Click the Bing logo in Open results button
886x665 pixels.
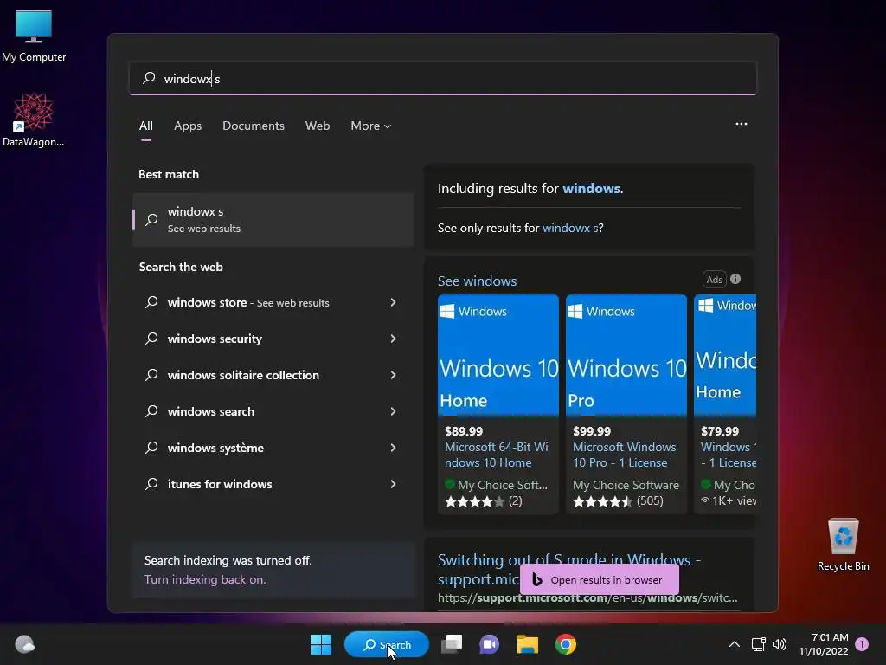click(537, 579)
